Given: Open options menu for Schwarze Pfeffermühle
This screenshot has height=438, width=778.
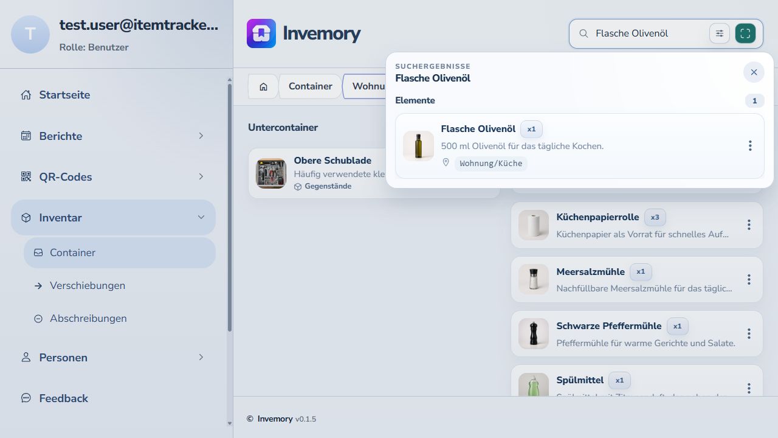Looking at the screenshot, I should coord(749,334).
